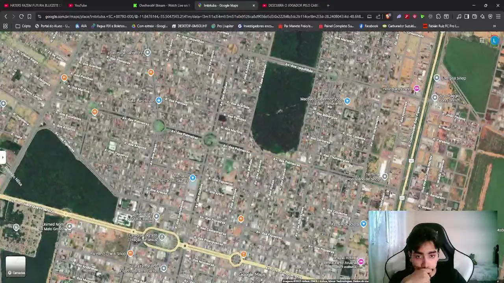Select Bruna Ferronato Especialista em Cachos pin

click(164, 268)
